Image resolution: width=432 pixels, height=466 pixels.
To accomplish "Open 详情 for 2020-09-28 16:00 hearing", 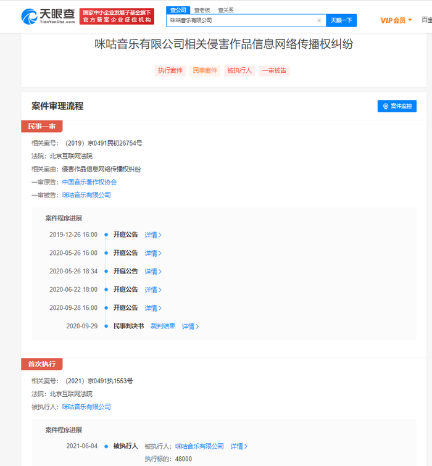I will [x=153, y=308].
